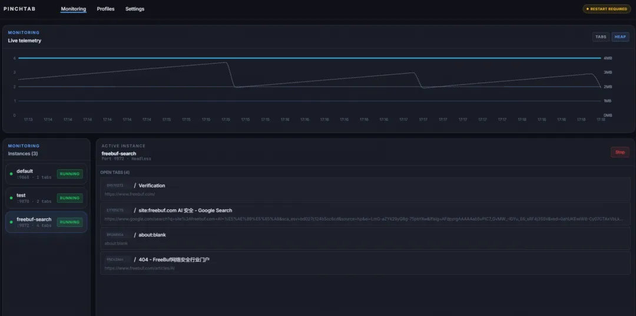Viewport: 636px width, 316px height.
Task: Select the about:blank tab entry
Action: click(x=152, y=235)
